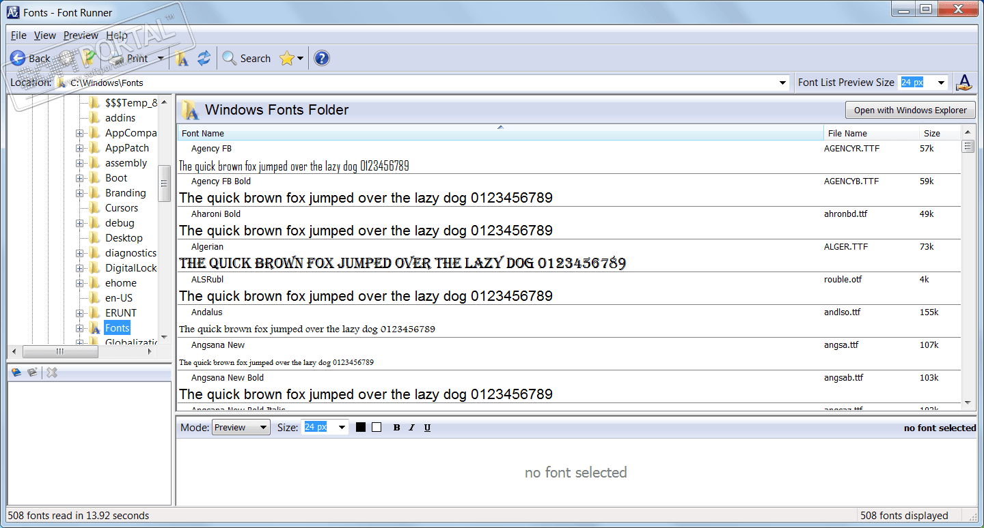Expand the ehome folder node
The width and height of the screenshot is (984, 528).
(79, 283)
